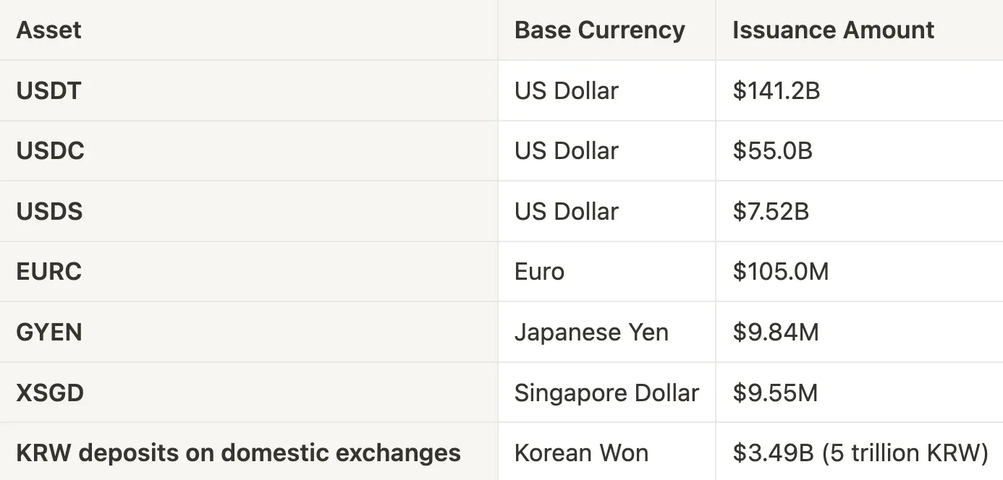
Task: Select the EURC asset cell
Action: (x=249, y=271)
